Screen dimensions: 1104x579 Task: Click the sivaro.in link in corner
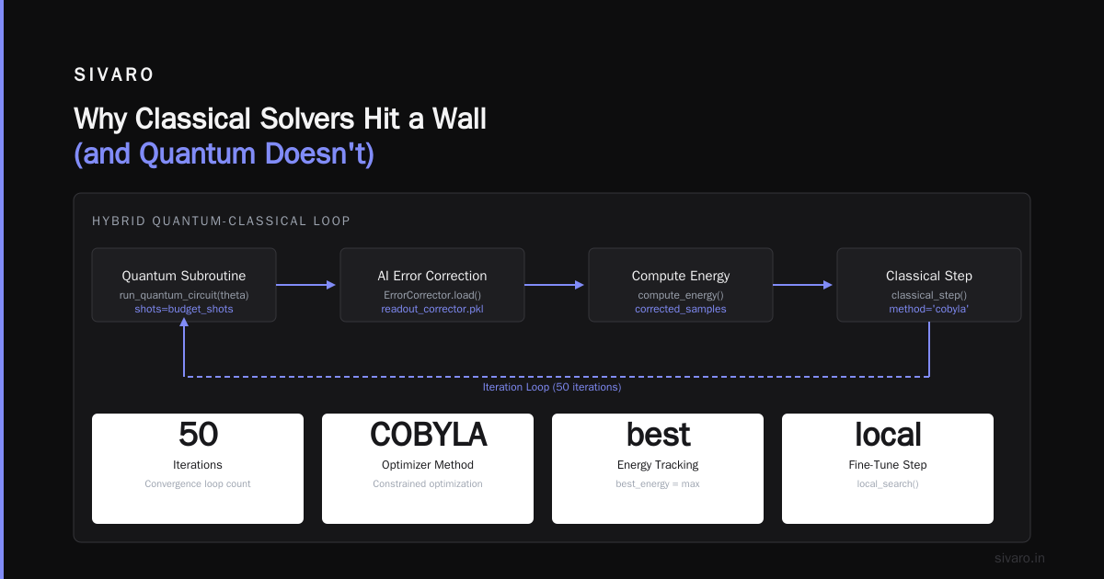click(x=1020, y=558)
